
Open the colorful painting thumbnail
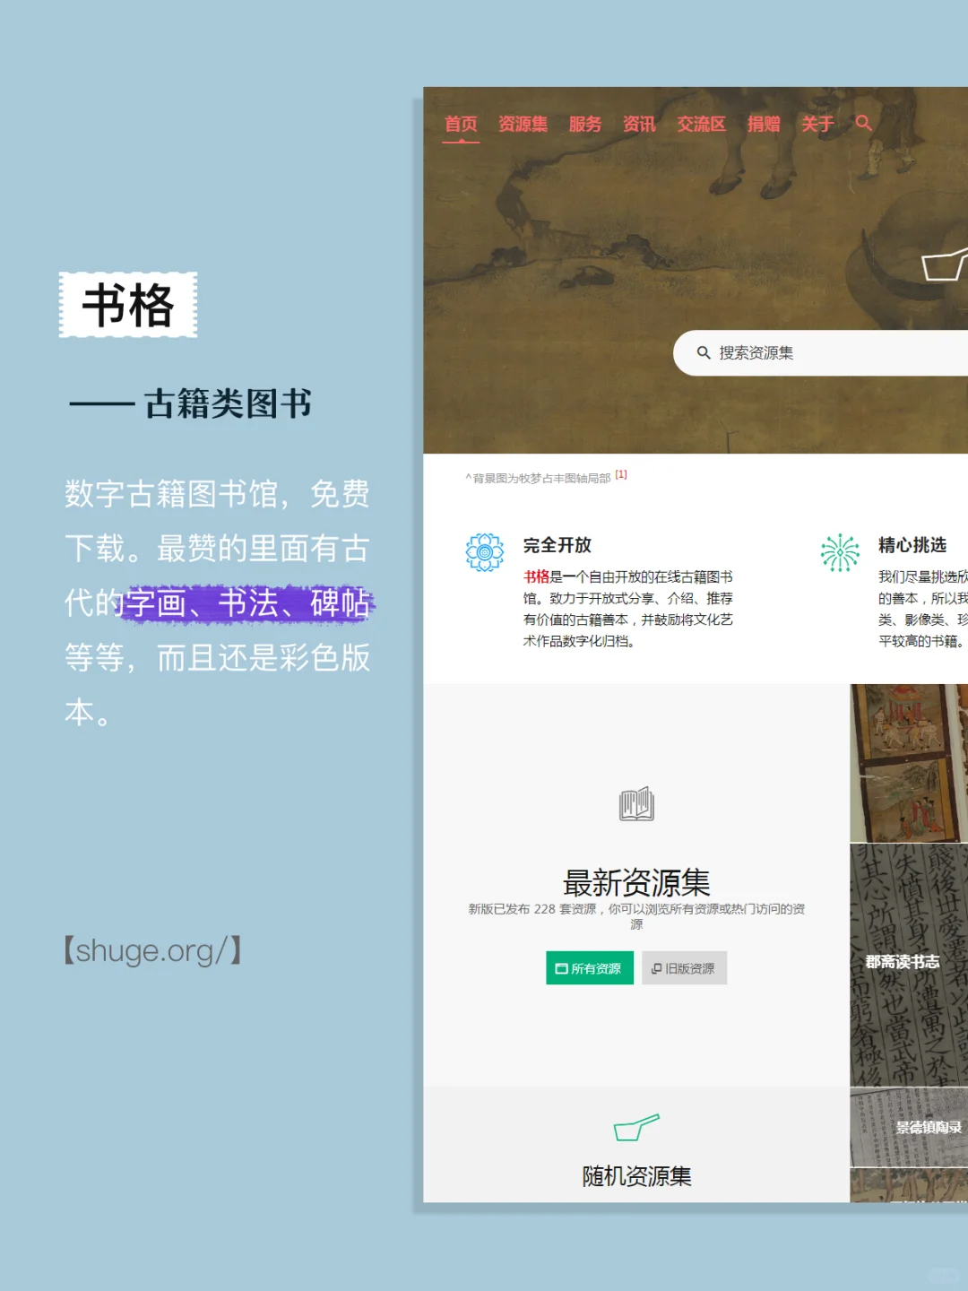909,763
